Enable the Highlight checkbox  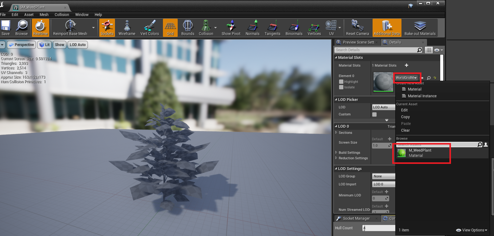coord(341,82)
